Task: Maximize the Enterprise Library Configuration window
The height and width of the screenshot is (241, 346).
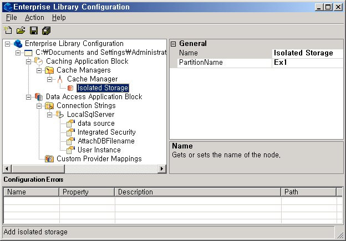Action: (x=328, y=7)
